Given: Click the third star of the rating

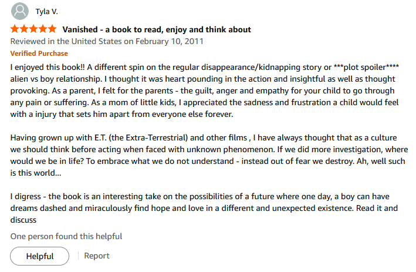Looking at the screenshot, I should click(x=34, y=29).
